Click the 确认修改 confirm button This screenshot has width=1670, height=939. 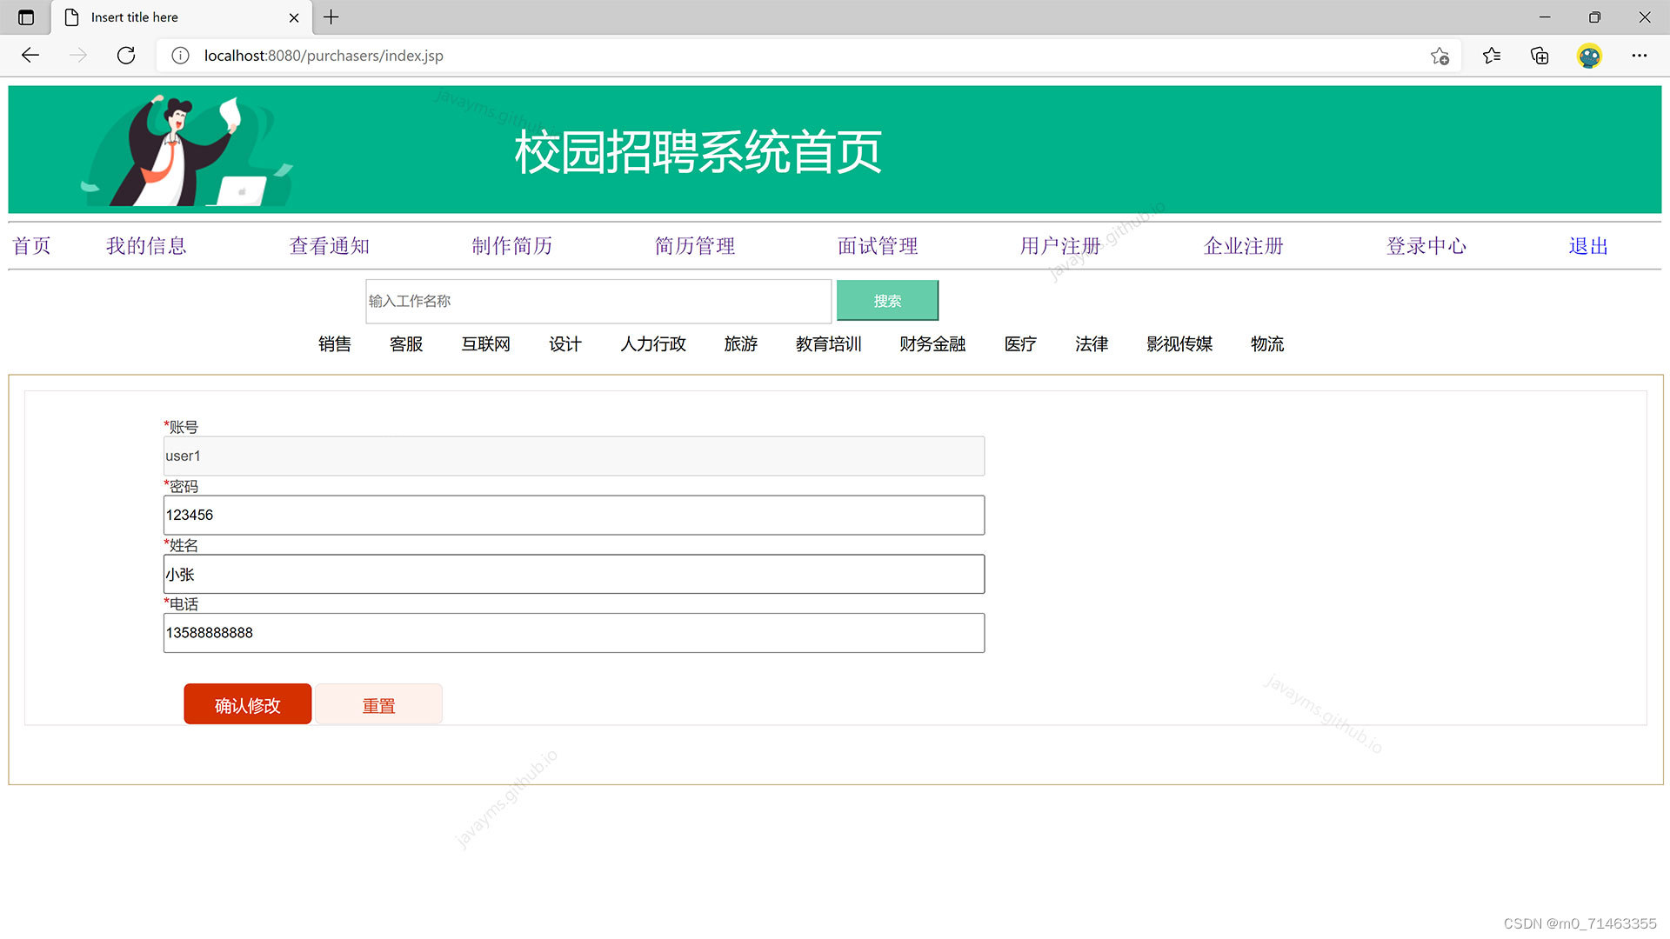247,704
